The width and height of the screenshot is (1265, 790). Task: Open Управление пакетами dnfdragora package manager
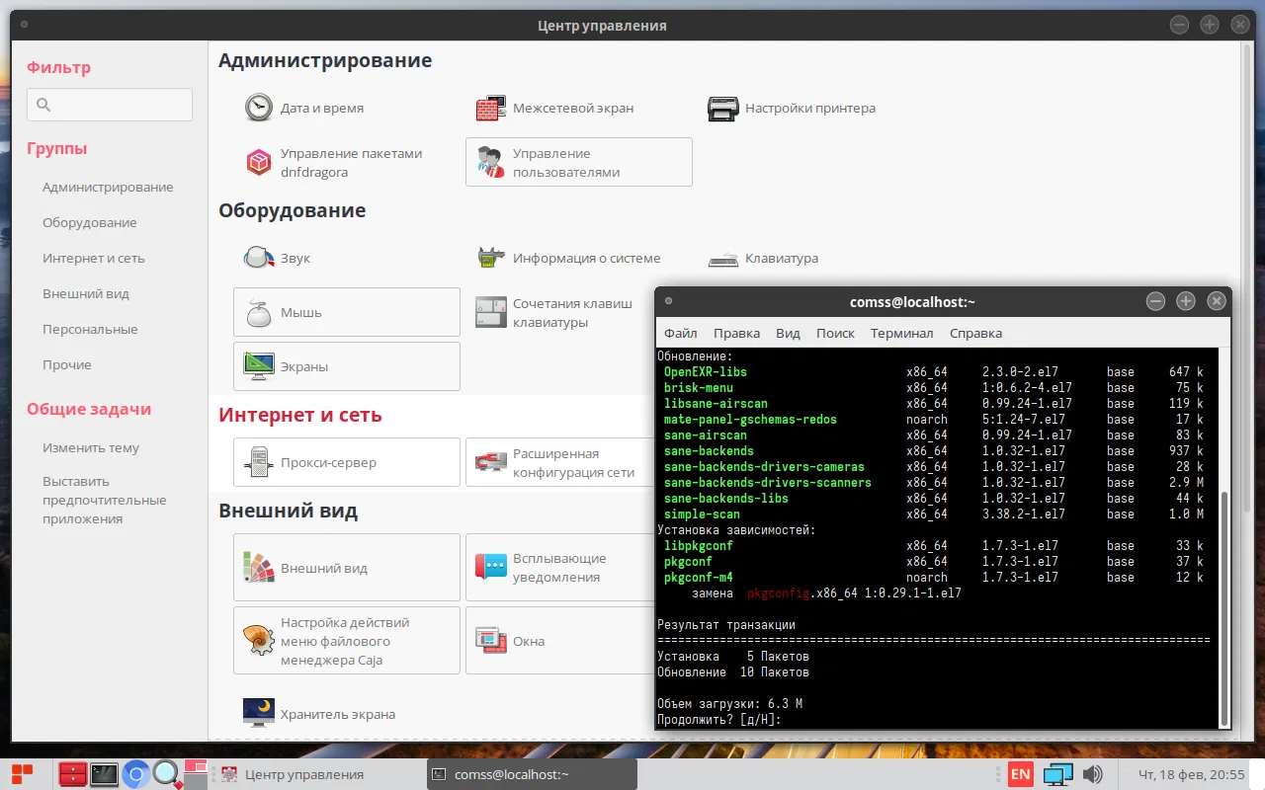[334, 162]
